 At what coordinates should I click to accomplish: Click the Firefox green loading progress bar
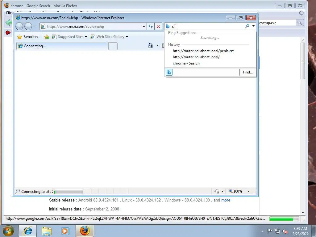(284, 219)
